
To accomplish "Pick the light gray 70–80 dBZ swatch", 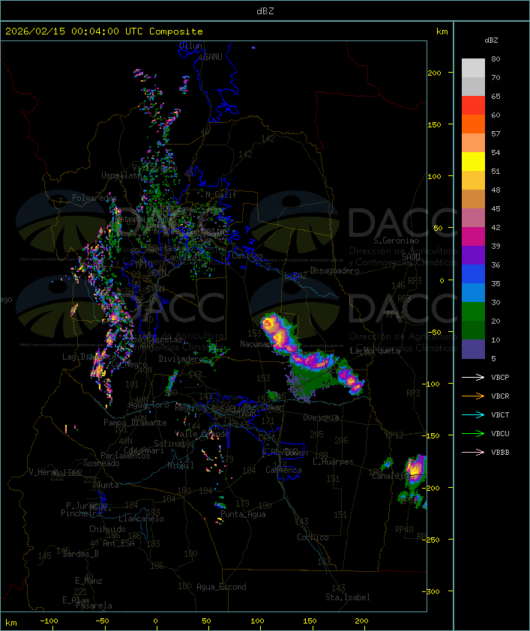I will [x=473, y=68].
